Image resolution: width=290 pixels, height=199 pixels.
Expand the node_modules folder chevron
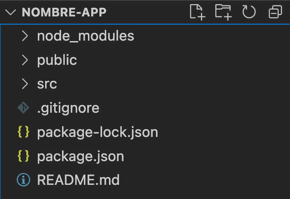coord(25,36)
